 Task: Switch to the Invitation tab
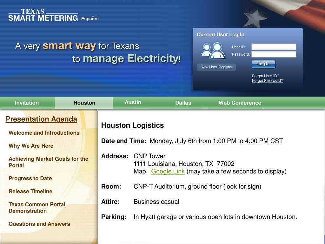click(x=27, y=103)
